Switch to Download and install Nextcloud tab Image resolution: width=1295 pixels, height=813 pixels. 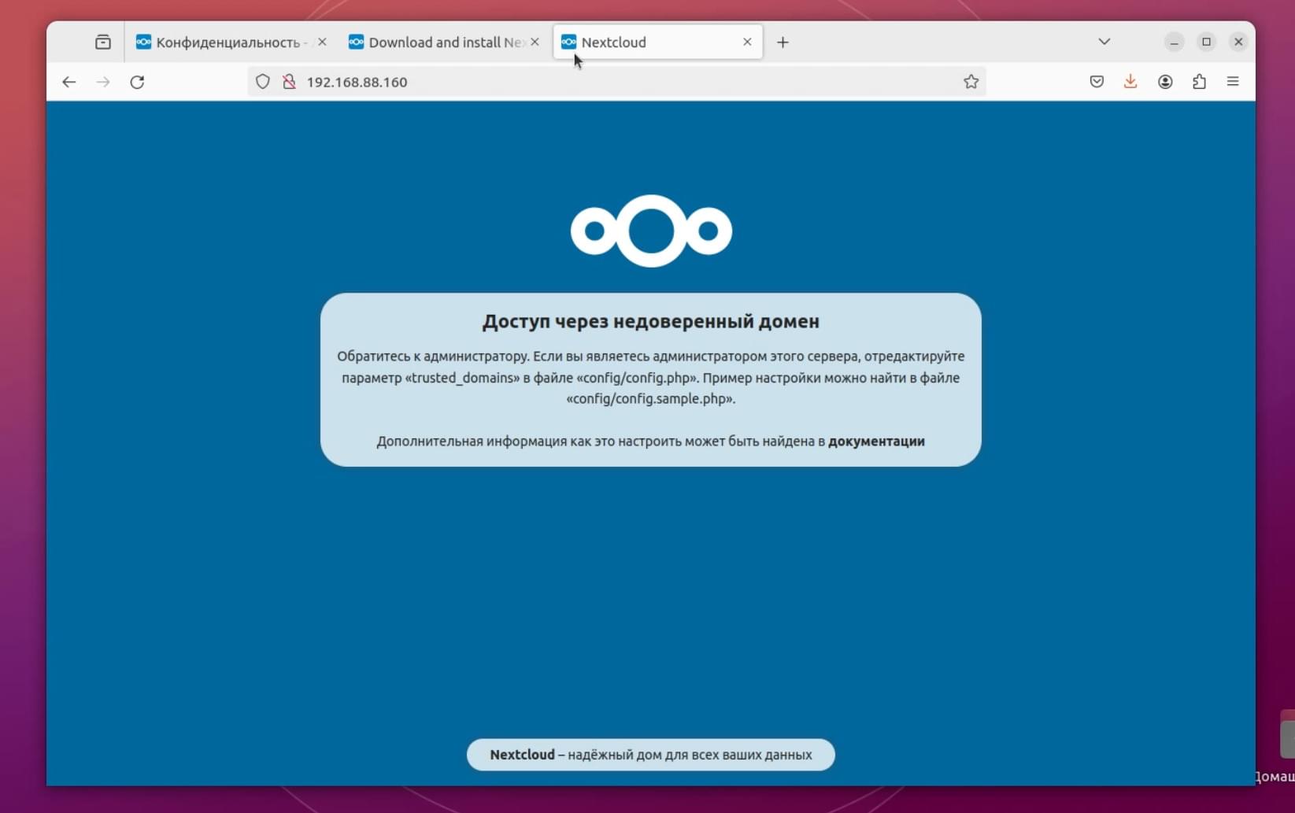click(444, 42)
